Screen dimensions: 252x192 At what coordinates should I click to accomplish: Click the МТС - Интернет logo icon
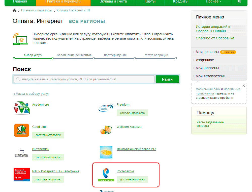21,175
